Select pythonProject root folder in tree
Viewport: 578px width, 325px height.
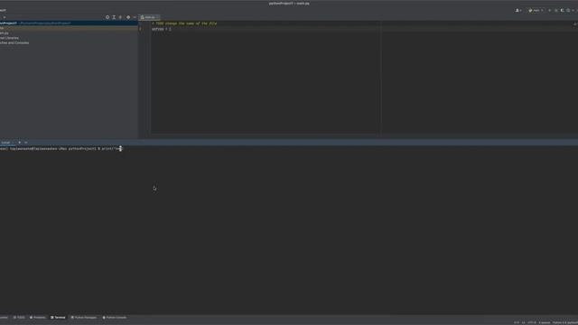(x=69, y=23)
